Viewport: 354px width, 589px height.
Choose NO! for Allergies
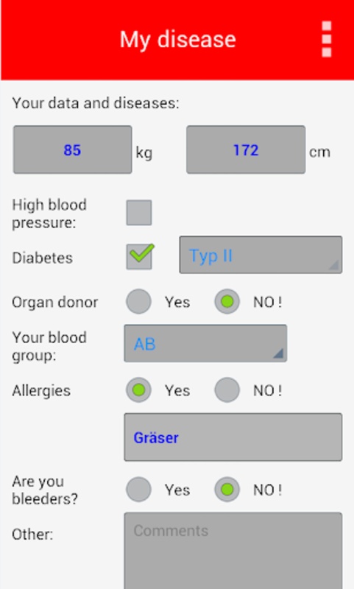(227, 390)
